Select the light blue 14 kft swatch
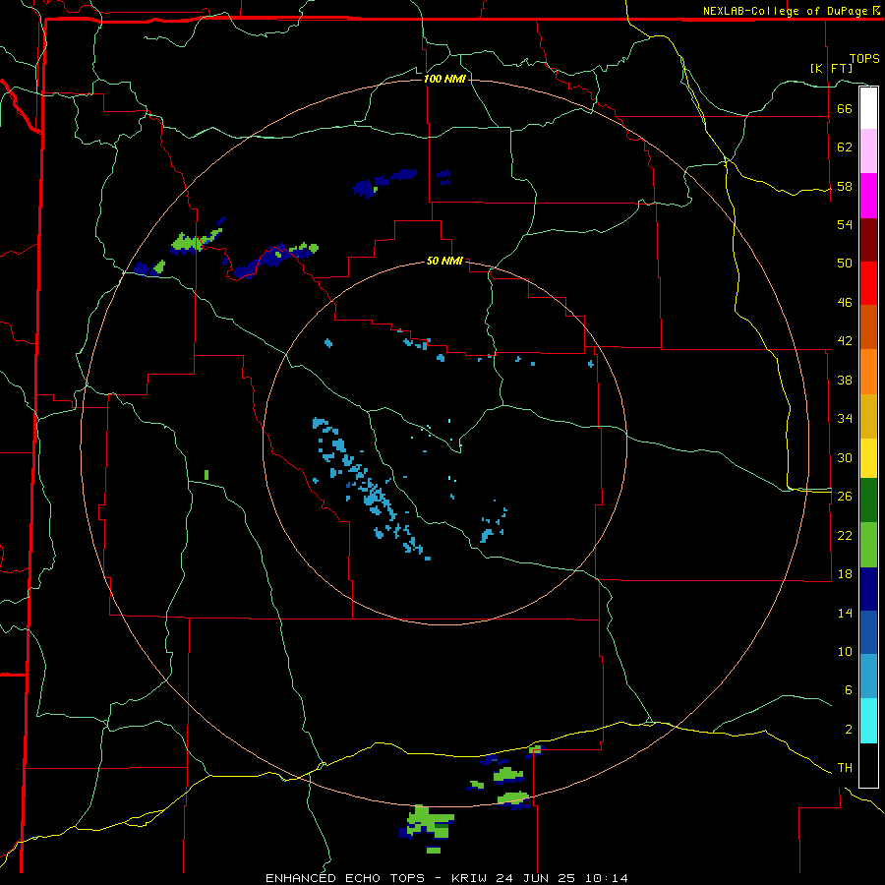This screenshot has height=885, width=885. coord(868,677)
